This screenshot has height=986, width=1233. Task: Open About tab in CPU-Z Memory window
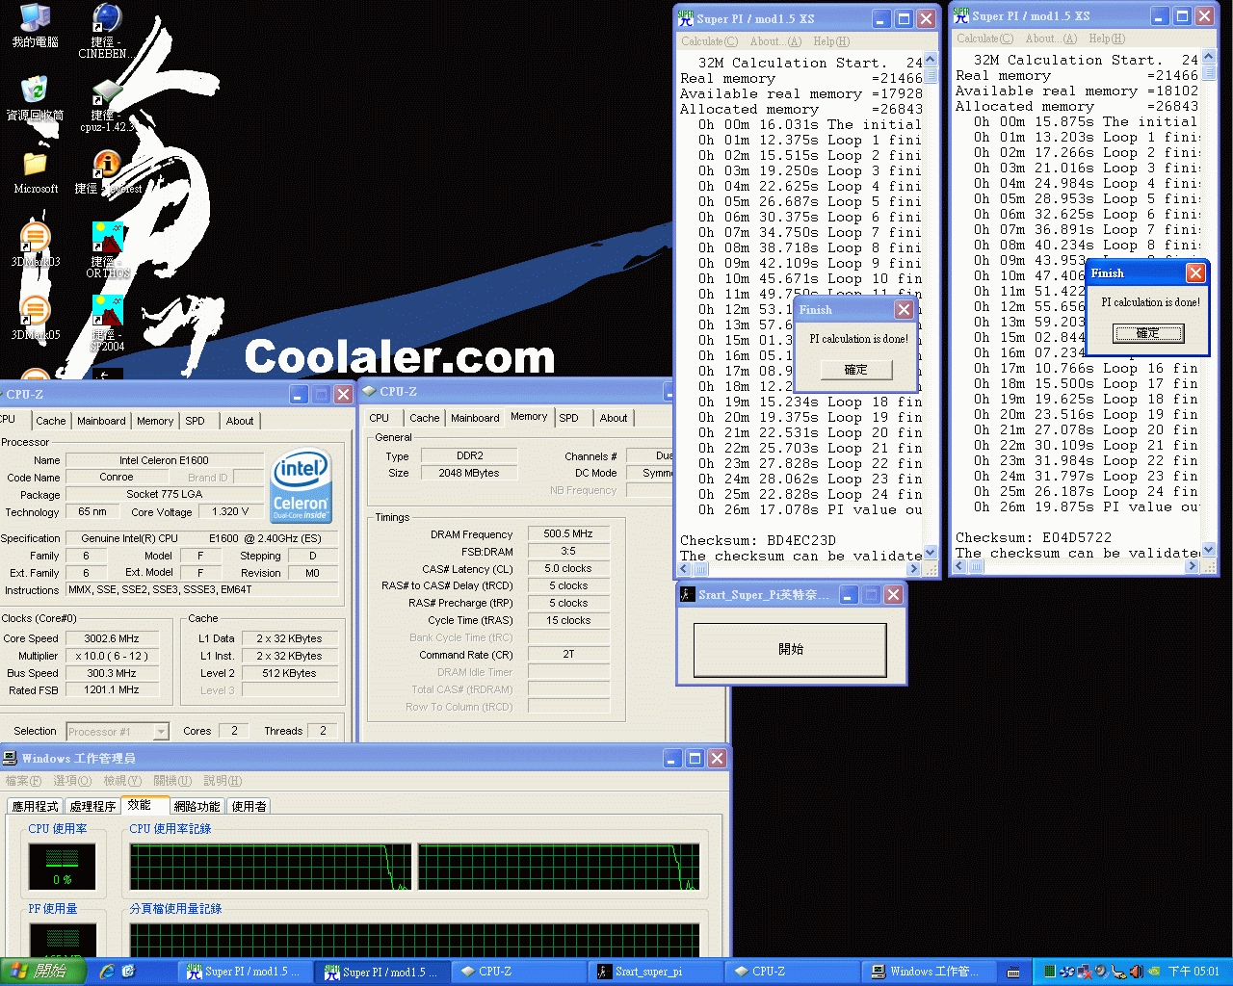[614, 418]
